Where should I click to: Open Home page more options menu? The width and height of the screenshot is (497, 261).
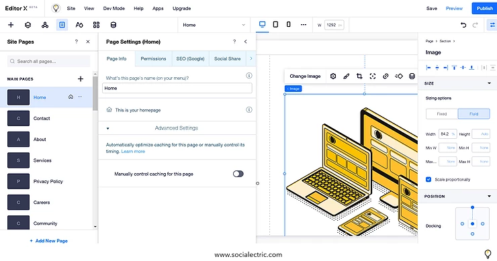80,97
